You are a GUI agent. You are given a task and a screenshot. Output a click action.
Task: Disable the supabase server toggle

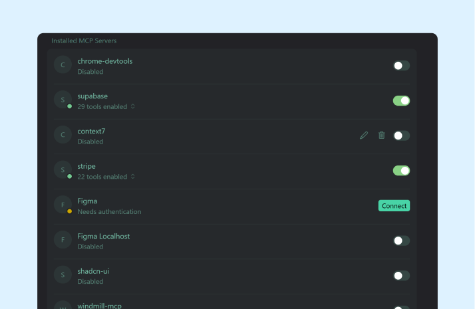pyautogui.click(x=401, y=101)
